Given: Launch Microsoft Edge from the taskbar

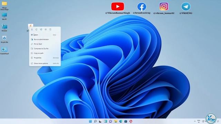Looking at the screenshot, I should [x=121, y=121].
